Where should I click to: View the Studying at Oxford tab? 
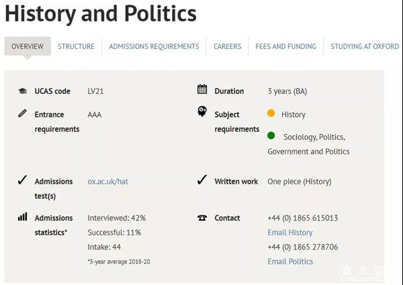tap(365, 46)
